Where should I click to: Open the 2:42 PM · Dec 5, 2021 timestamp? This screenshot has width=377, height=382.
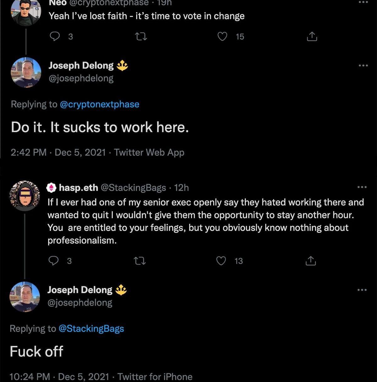(58, 152)
